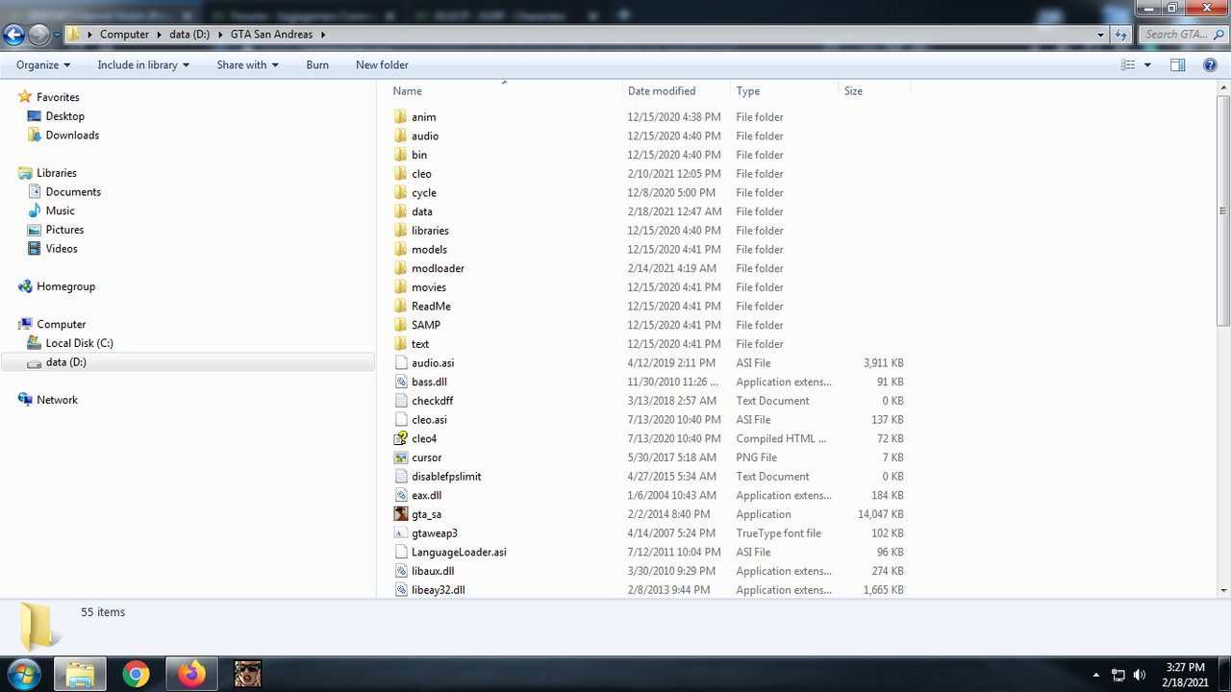Open Google Chrome from the taskbar

(136, 674)
